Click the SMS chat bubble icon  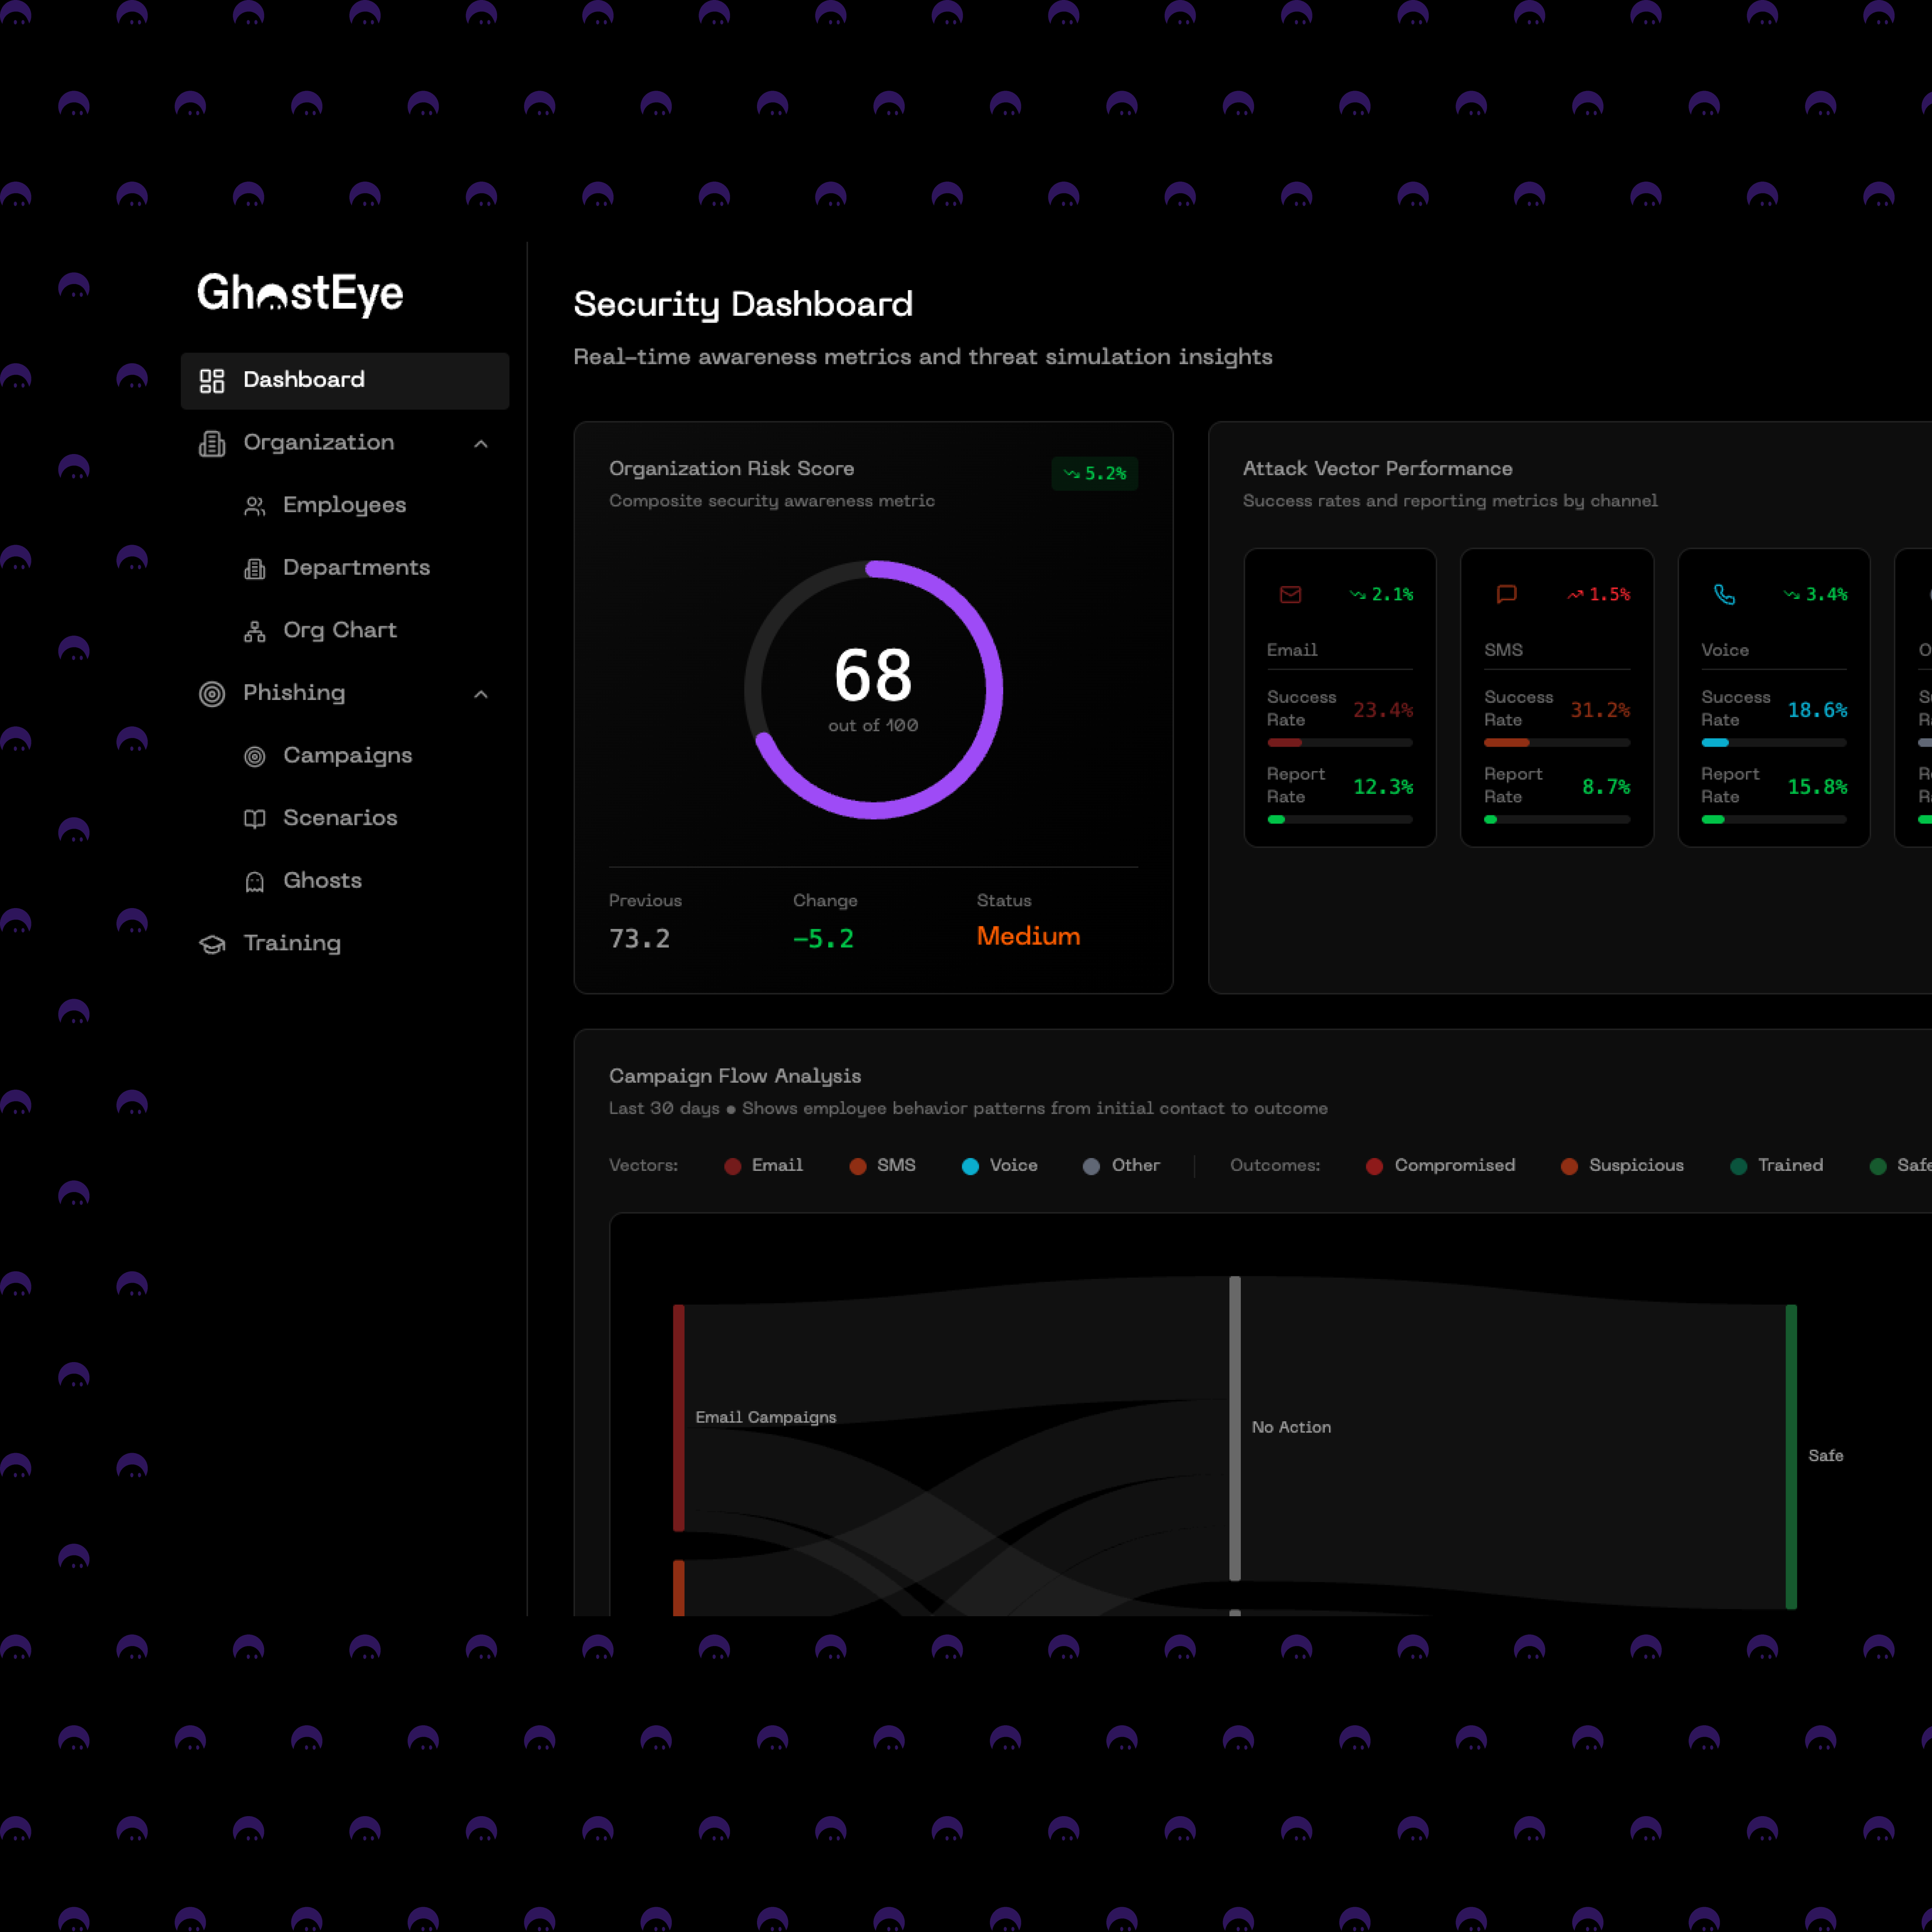tap(1506, 595)
